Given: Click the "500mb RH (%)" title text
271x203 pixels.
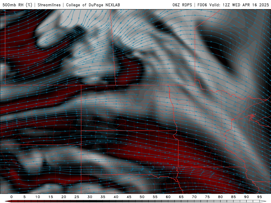Looking at the screenshot, I should pos(17,5).
